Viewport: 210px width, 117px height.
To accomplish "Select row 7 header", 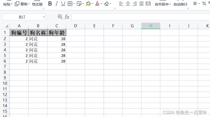I will (x=5, y=66).
